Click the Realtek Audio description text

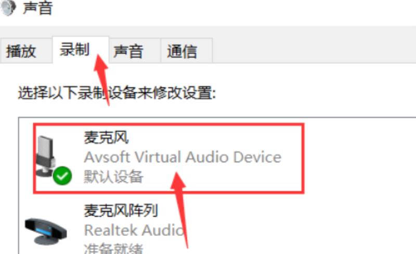(134, 230)
